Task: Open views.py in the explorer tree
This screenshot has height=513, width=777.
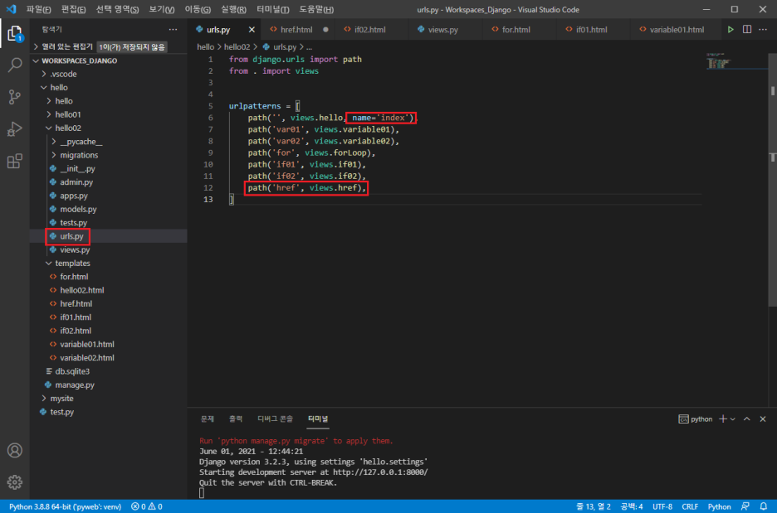Action: coord(75,249)
